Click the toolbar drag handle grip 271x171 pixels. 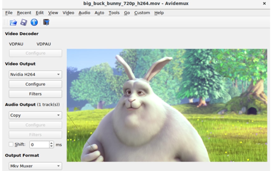coord(4,22)
